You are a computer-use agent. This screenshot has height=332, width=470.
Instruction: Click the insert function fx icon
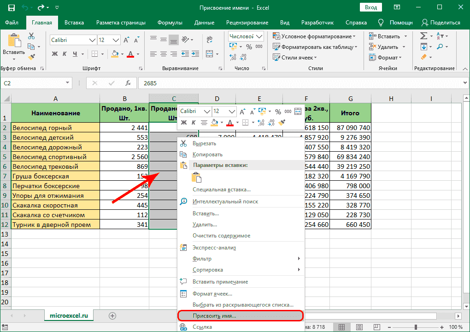[x=128, y=83]
